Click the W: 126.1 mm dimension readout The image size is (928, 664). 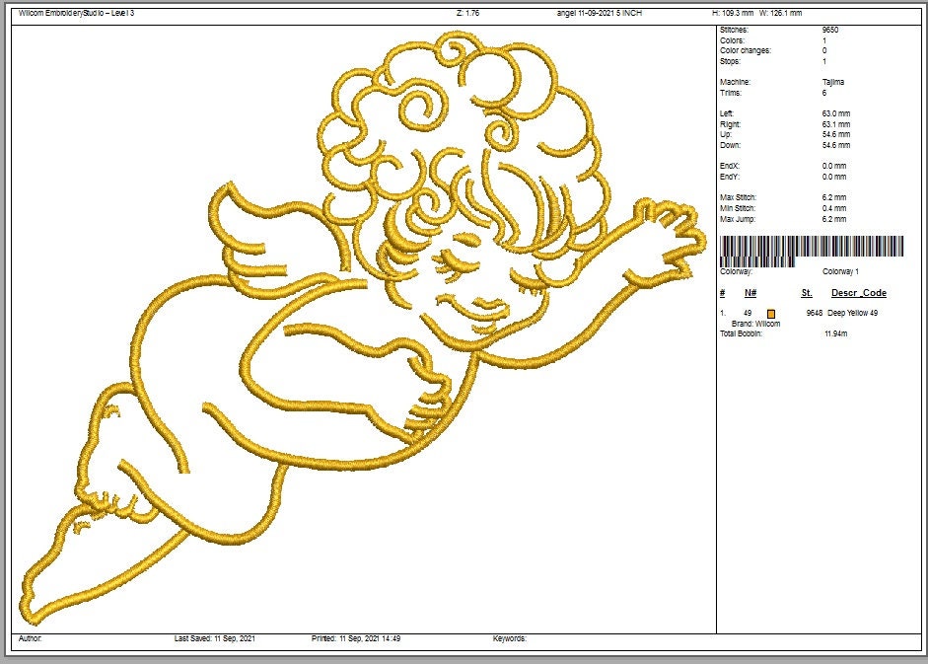pos(782,15)
